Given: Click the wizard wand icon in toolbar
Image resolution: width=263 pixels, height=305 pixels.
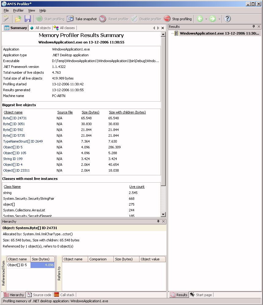Looking at the screenshot, I should pyautogui.click(x=6, y=19).
